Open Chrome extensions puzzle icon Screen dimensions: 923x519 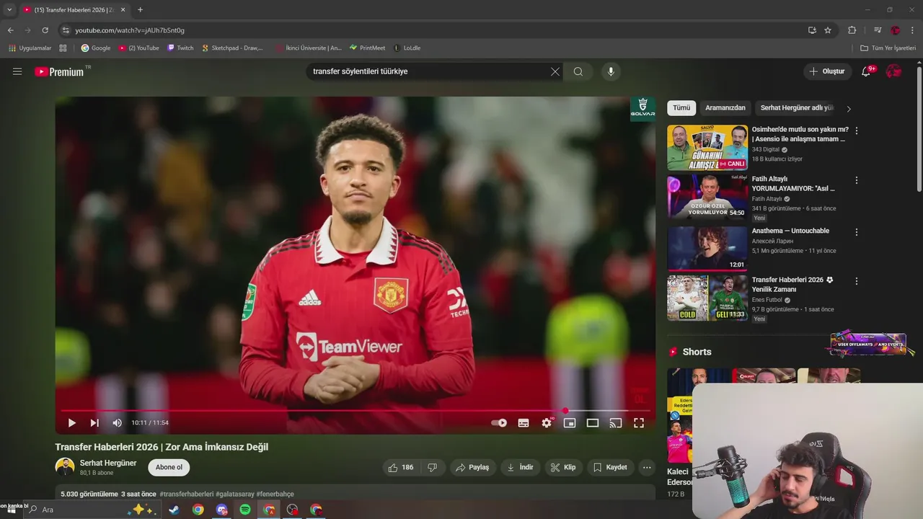click(852, 30)
